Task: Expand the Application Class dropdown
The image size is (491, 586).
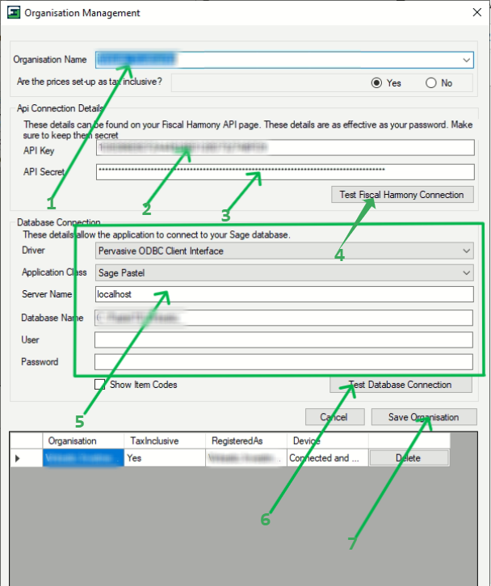Action: pyautogui.click(x=466, y=273)
